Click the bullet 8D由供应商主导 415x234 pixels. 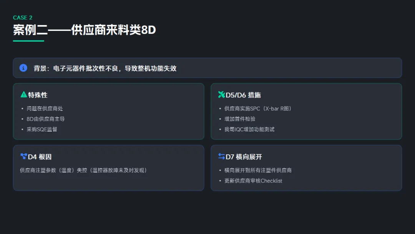pyautogui.click(x=43, y=119)
